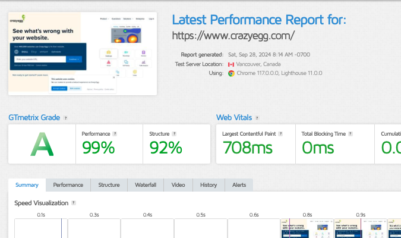The width and height of the screenshot is (401, 238).
Task: Click the Canada flag icon
Action: [231, 65]
